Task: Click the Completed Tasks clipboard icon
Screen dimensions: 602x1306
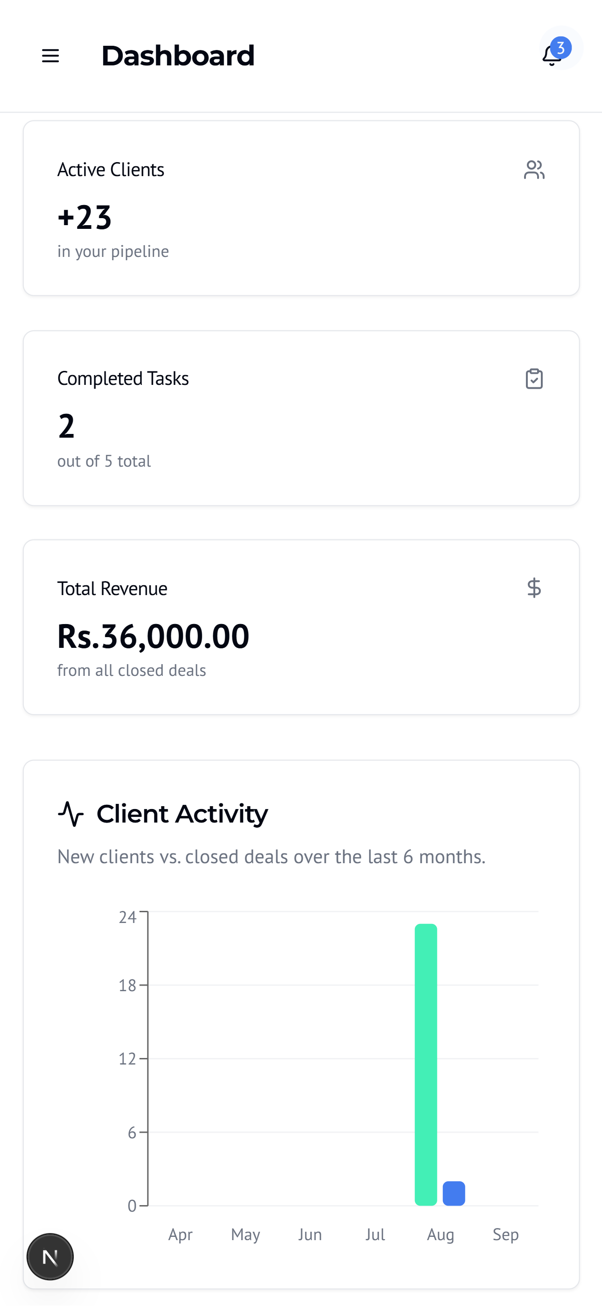Action: pos(534,379)
